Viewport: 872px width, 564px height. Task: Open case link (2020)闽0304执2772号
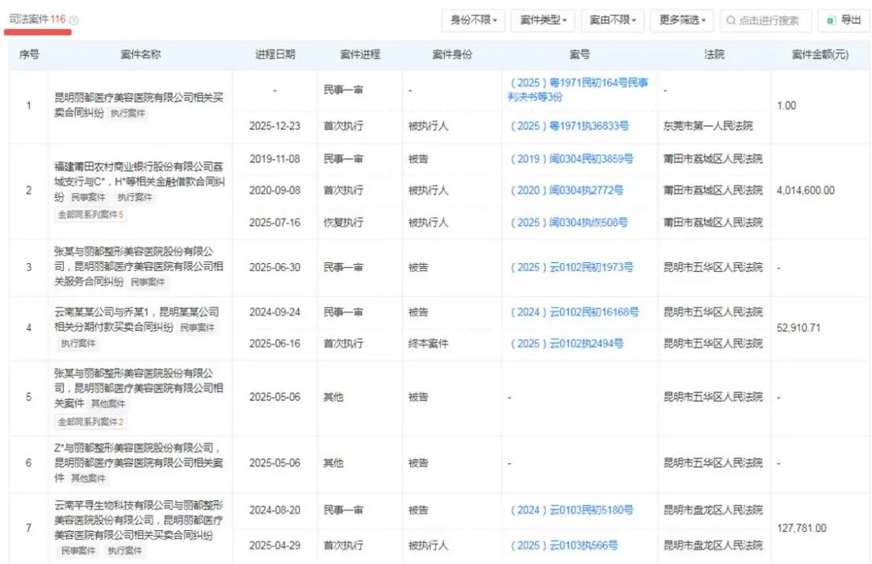[x=567, y=190]
